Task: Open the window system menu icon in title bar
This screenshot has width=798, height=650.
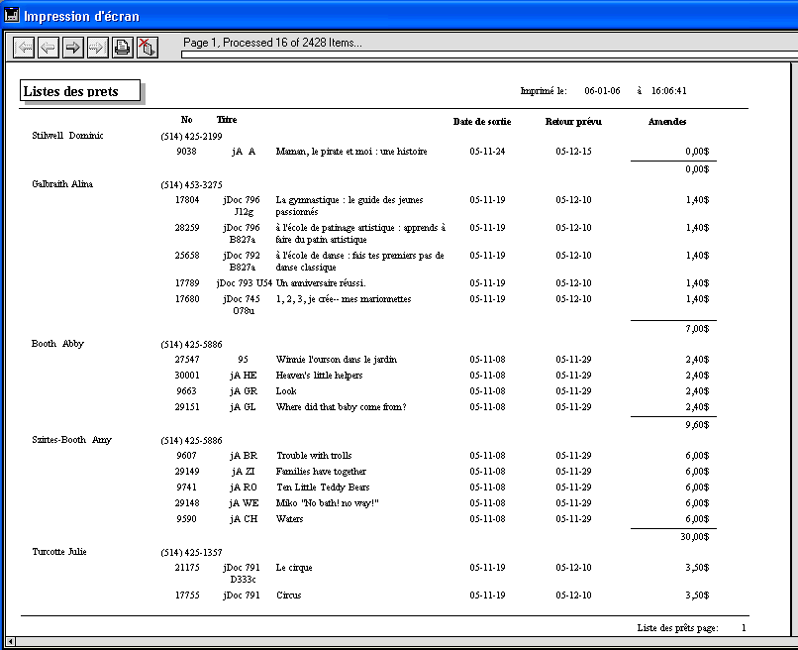Action: [12, 16]
